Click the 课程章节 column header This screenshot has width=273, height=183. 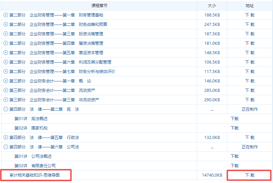[x=99, y=6]
